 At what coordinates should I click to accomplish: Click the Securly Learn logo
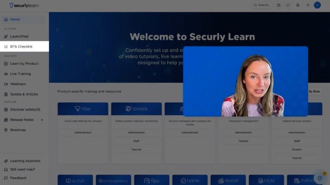tap(24, 5)
